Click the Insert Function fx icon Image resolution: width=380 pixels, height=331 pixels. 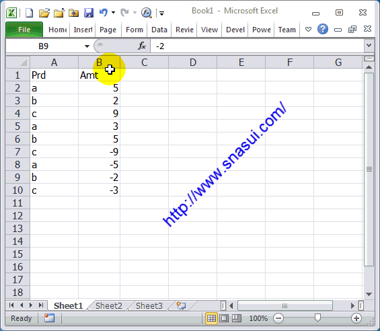[142, 46]
